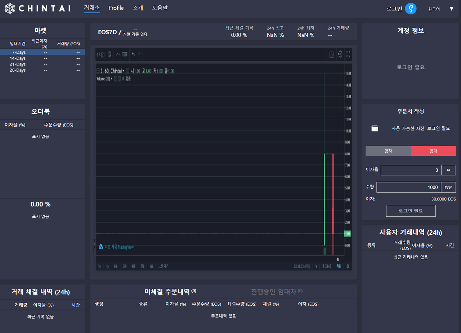This screenshot has height=333, width=461.
Task: Enter fullscreen mode on the chart
Action: click(348, 54)
